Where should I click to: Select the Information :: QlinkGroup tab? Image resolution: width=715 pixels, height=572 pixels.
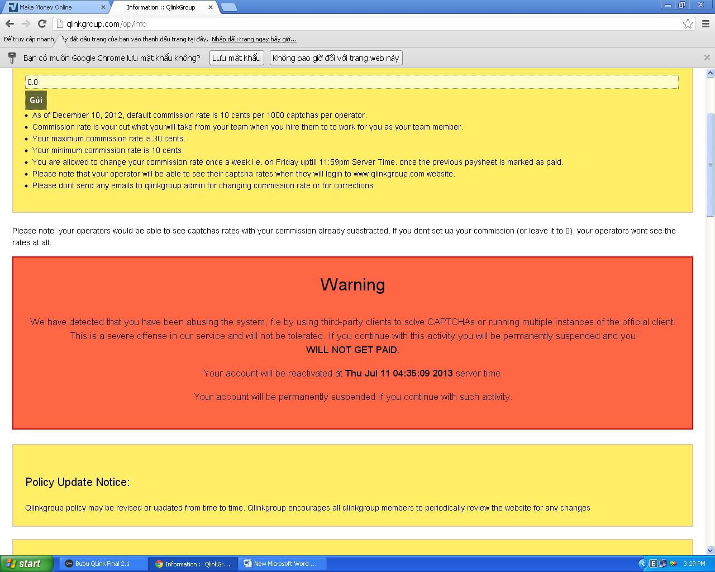[x=162, y=7]
